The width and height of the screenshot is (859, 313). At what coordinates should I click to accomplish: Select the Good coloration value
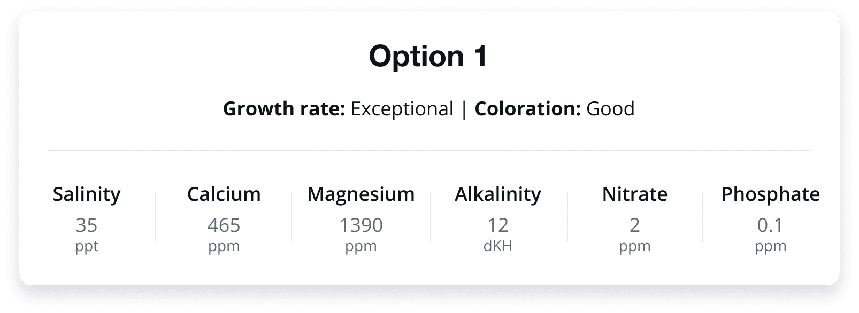610,109
